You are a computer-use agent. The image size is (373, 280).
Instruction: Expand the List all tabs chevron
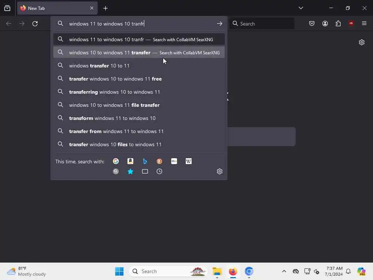coord(301,8)
